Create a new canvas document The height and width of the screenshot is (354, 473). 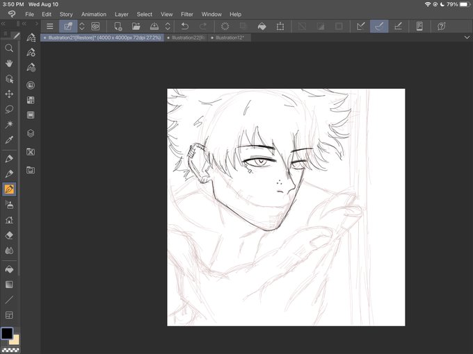coord(118,26)
